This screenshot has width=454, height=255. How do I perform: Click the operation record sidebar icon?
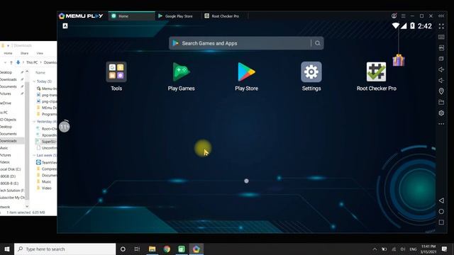coord(441,59)
